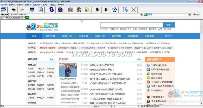The height and width of the screenshot is (108, 203).
Task: Open address bar URL history dropdown
Action: coord(142,15)
